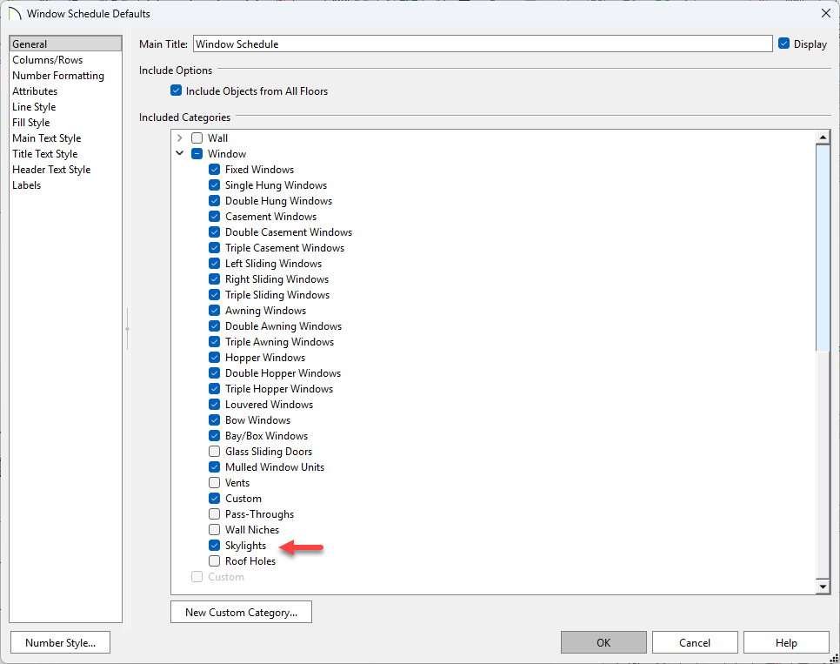The height and width of the screenshot is (664, 840).
Task: Check the Roof Holes option
Action: (215, 561)
